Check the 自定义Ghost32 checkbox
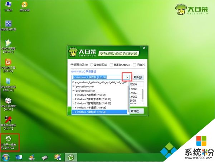 tap(120, 65)
